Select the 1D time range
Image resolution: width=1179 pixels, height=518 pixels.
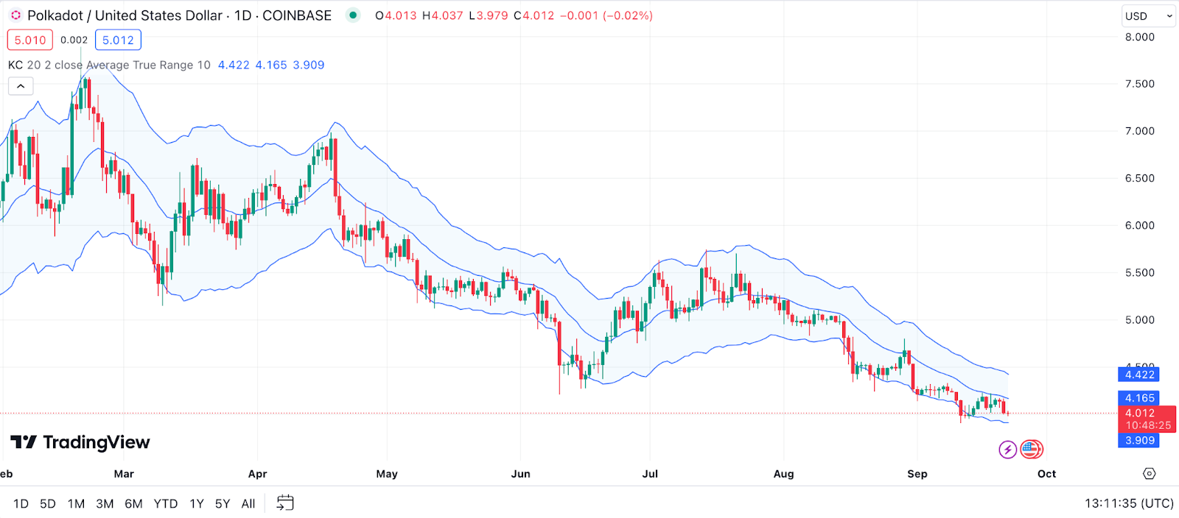pyautogui.click(x=21, y=504)
